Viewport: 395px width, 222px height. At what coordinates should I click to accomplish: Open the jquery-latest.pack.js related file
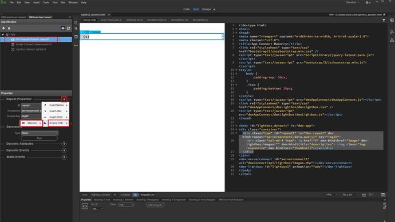click(x=111, y=20)
